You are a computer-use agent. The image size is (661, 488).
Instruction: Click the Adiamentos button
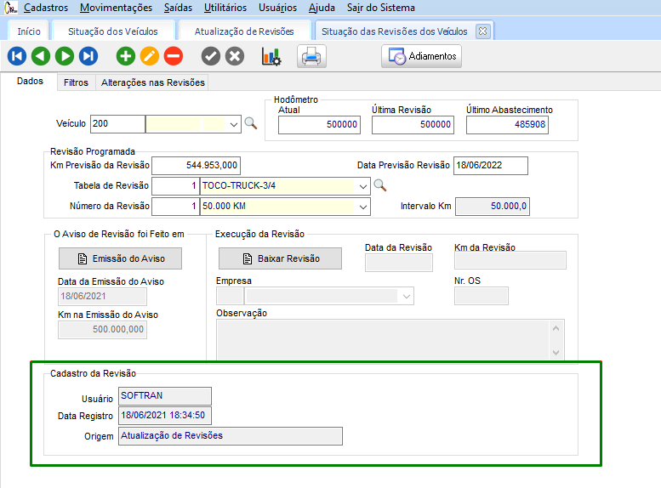pos(422,56)
